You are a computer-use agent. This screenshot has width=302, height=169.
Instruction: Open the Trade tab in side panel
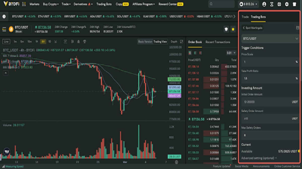(x=245, y=17)
